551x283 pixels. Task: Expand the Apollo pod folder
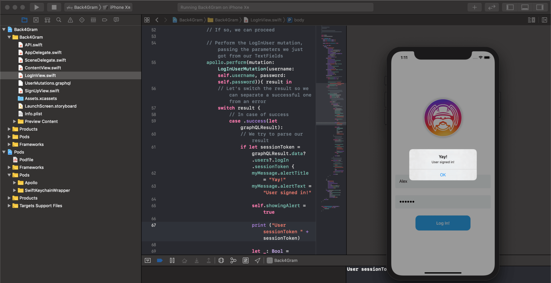pyautogui.click(x=15, y=183)
